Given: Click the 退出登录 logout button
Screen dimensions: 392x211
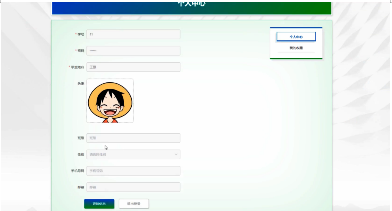Looking at the screenshot, I should click(x=134, y=204).
